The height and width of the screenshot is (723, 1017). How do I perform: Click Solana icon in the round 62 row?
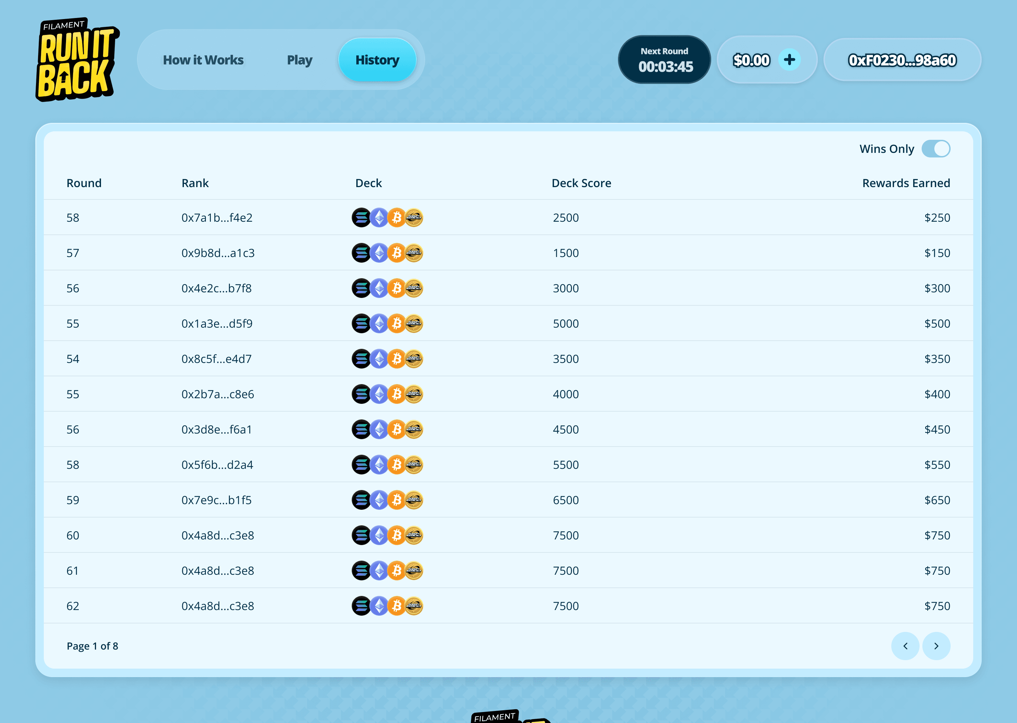[361, 606]
